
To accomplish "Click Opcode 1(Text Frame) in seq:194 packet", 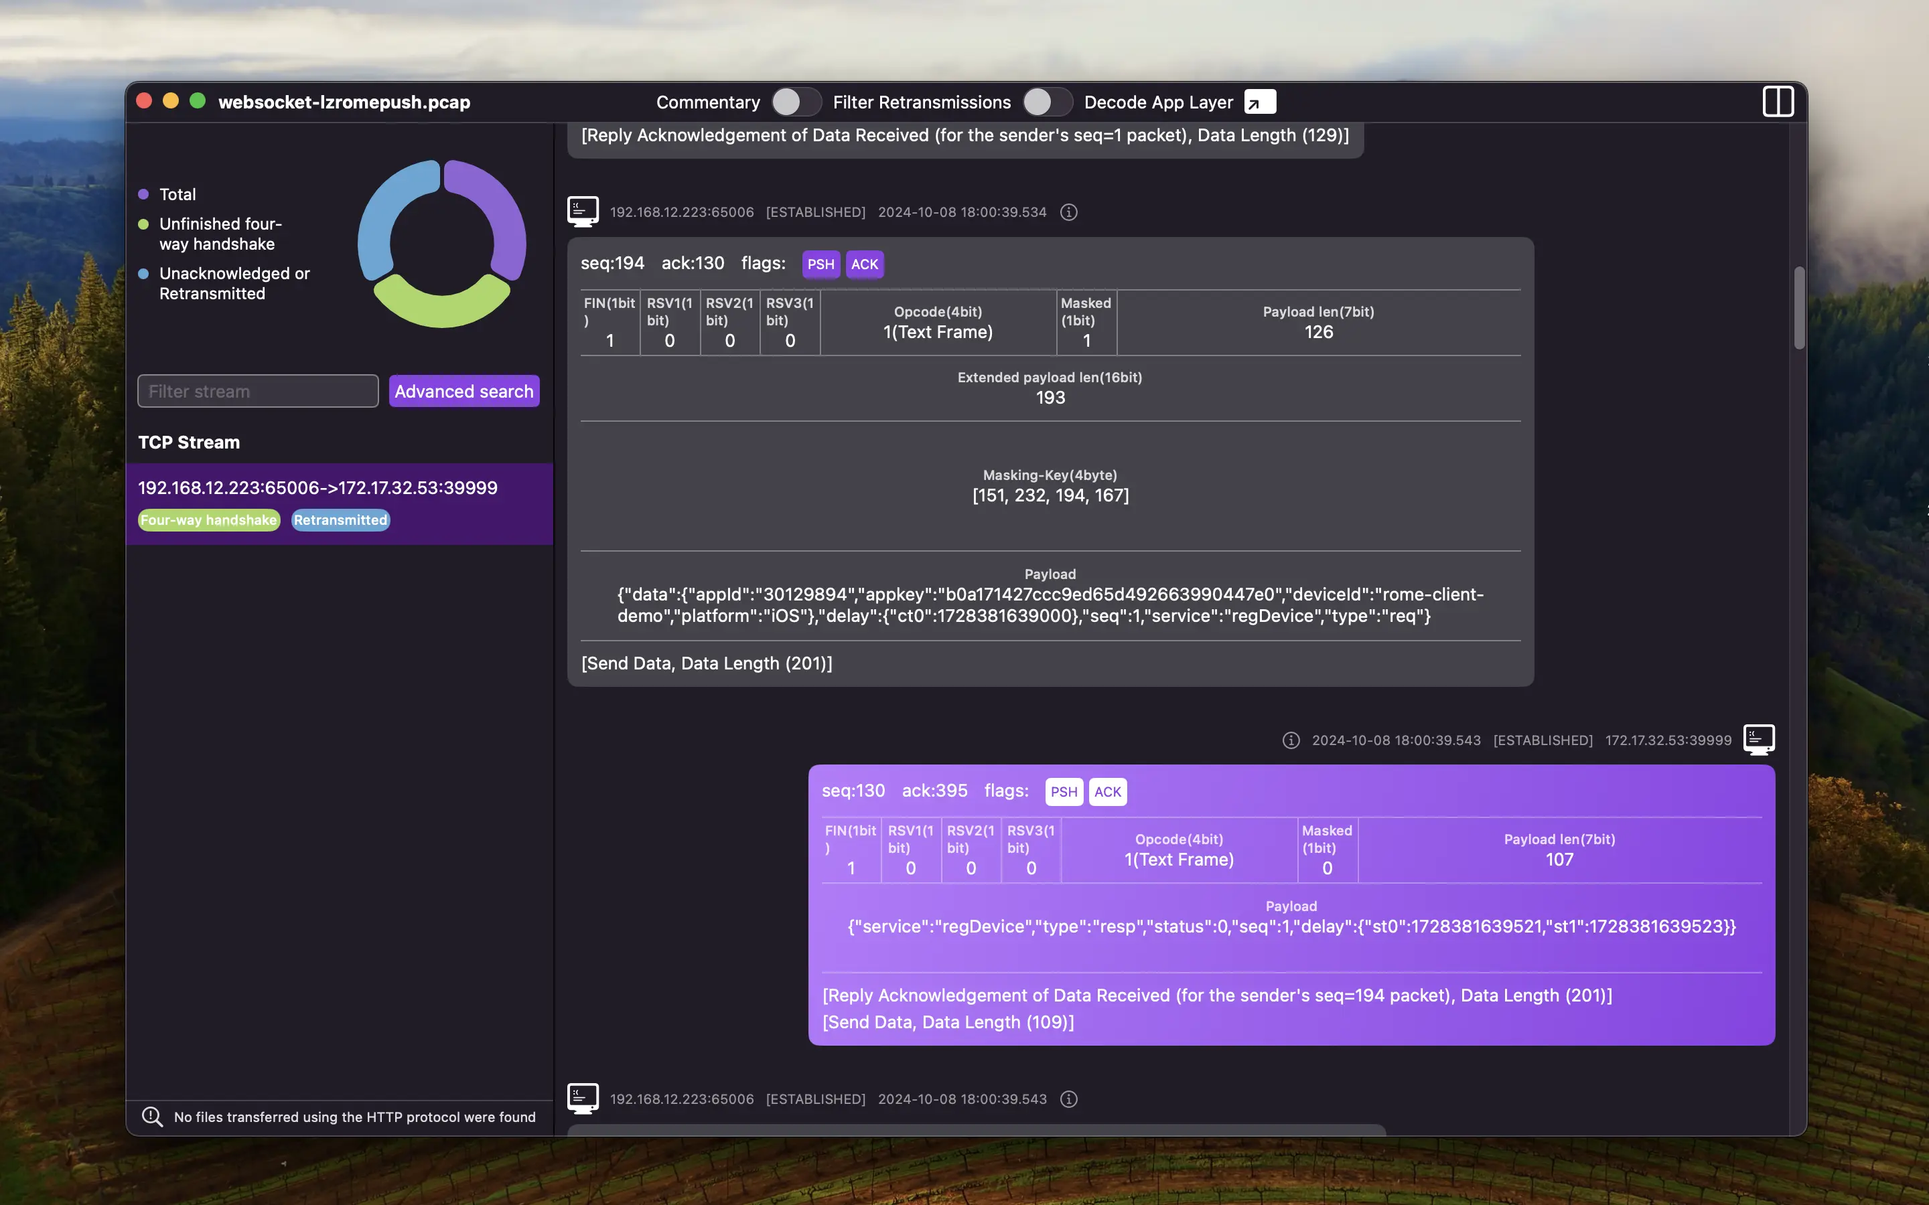I will coord(938,332).
